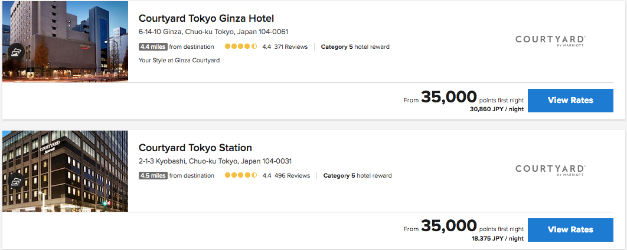View Rates for Courtyard Tokyo Ginza Hotel
This screenshot has height=250, width=627.
[570, 100]
